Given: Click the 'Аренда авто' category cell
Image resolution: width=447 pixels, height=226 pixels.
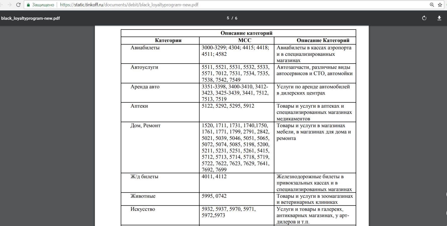Looking at the screenshot, I should click(x=145, y=87).
